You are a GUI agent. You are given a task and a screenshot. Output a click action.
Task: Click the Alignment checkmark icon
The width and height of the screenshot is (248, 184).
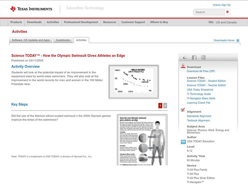pos(183,110)
